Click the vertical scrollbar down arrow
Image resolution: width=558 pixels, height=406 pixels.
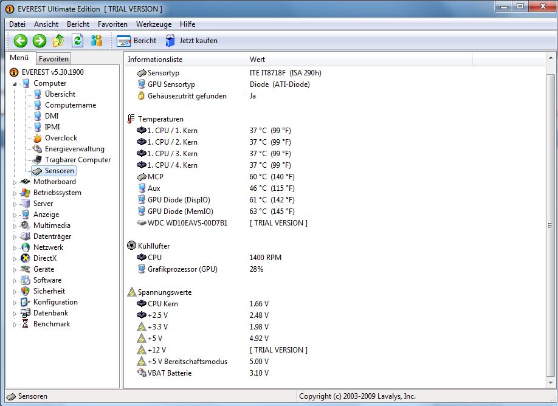pyautogui.click(x=550, y=384)
